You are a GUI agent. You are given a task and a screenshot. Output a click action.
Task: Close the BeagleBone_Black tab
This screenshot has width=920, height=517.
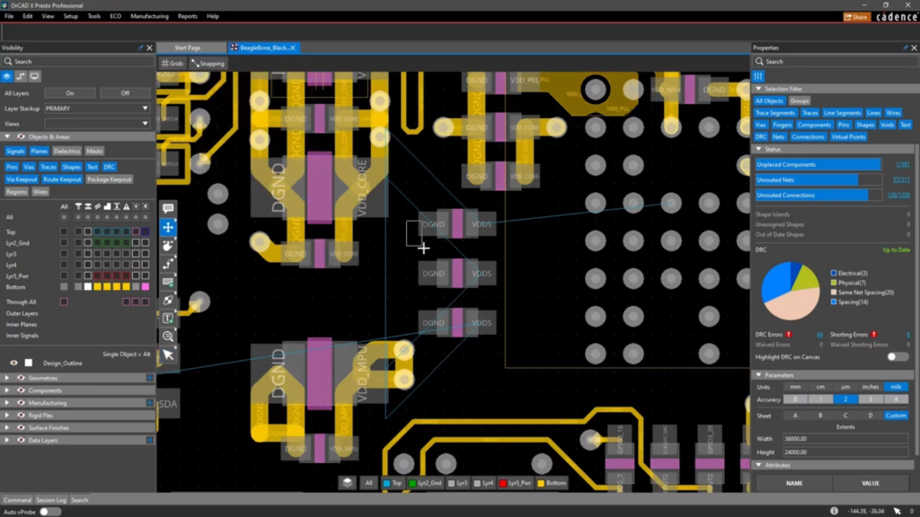click(x=293, y=48)
